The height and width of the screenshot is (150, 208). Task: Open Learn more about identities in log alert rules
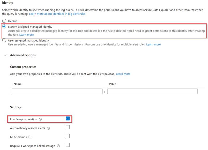coord(57,14)
